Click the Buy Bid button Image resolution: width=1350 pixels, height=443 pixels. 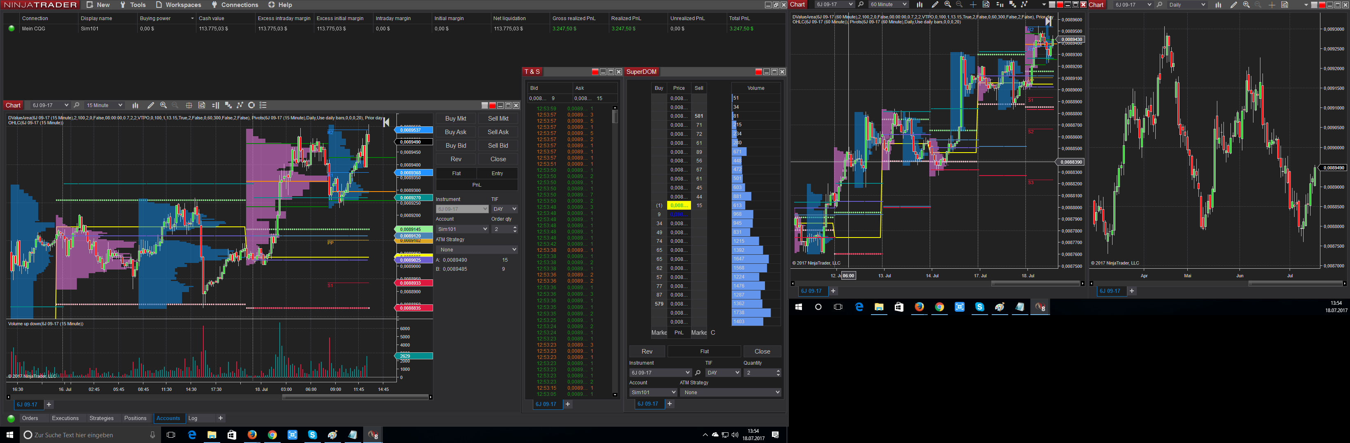pos(456,146)
